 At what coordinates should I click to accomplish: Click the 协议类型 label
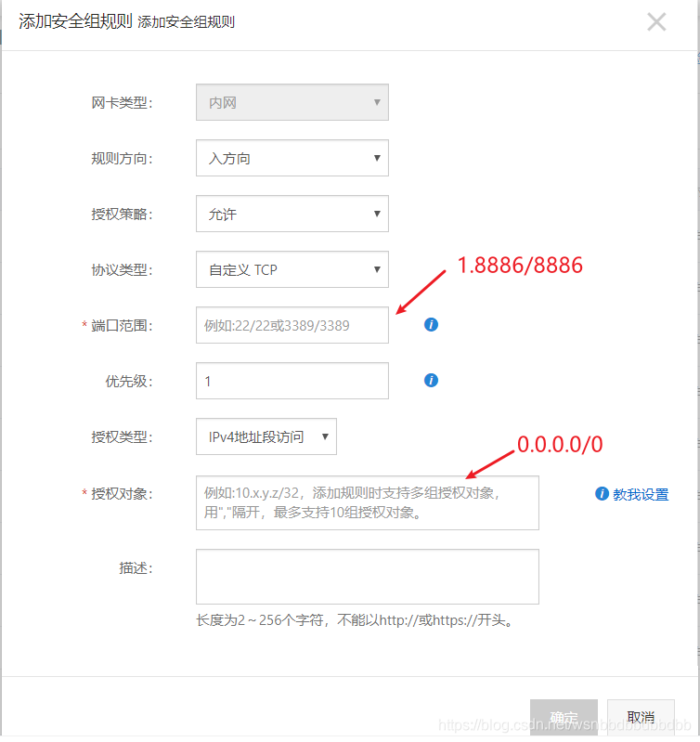click(122, 270)
